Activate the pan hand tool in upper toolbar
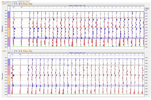This screenshot has height=100, width=151. point(5,4)
